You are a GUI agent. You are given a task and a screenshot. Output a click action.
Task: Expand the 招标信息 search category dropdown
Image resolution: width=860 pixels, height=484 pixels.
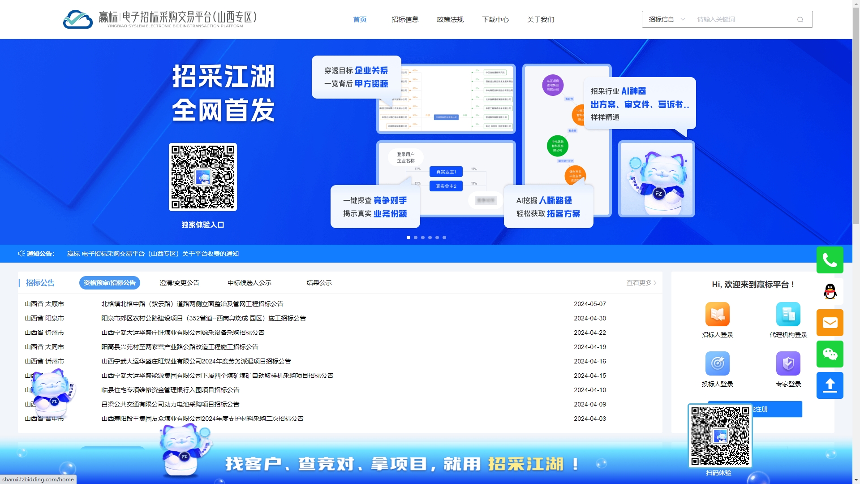[x=667, y=20]
